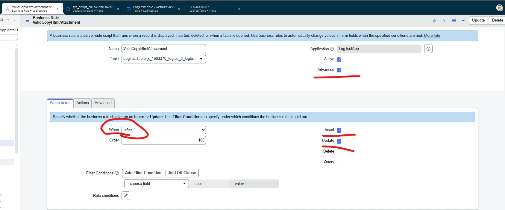
Task: Click the Role conditions pencil edit icon
Action: tap(126, 196)
